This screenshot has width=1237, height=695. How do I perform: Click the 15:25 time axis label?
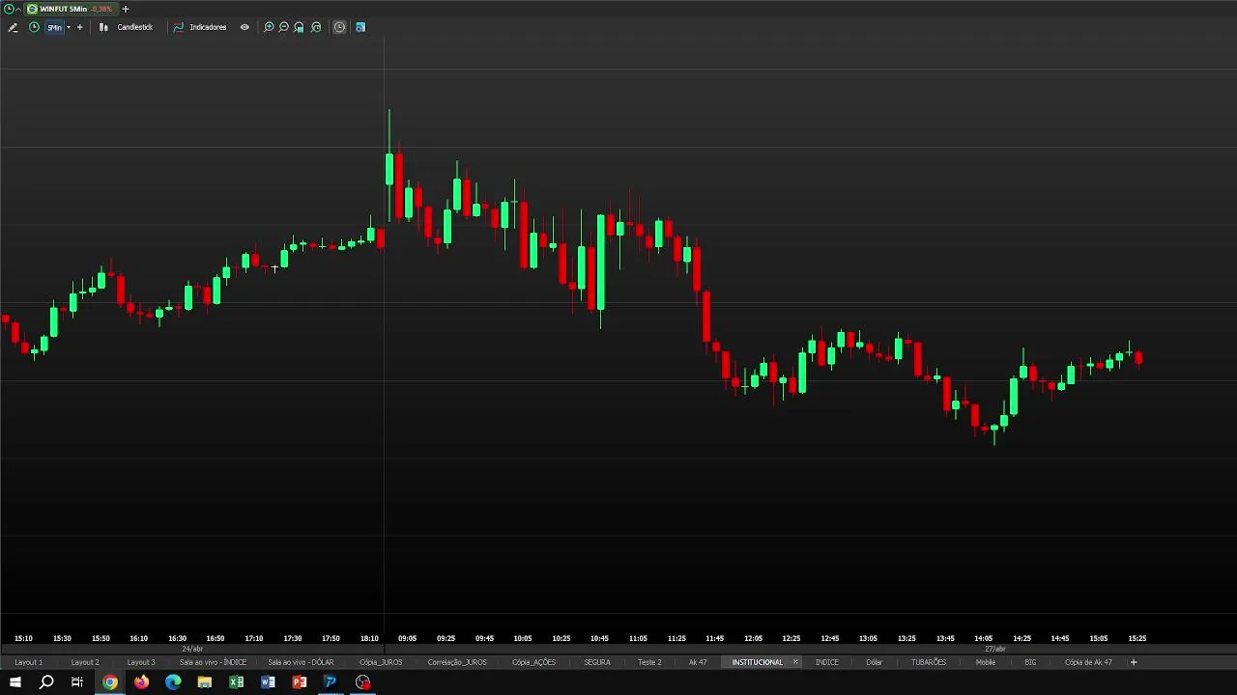tap(1136, 638)
